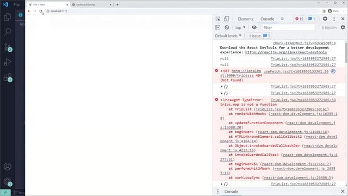Open the react-dom.development.js:27451 link
Viewport: 348px width, 196px height.
pyautogui.click(x=296, y=164)
